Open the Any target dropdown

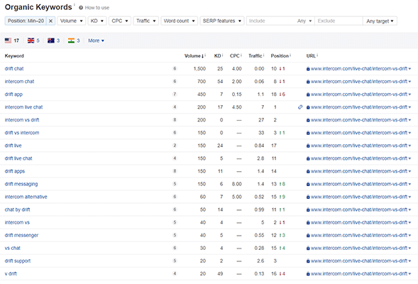pos(380,21)
